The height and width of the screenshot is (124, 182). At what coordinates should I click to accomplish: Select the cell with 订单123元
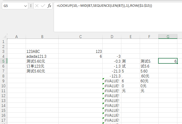point(42,66)
